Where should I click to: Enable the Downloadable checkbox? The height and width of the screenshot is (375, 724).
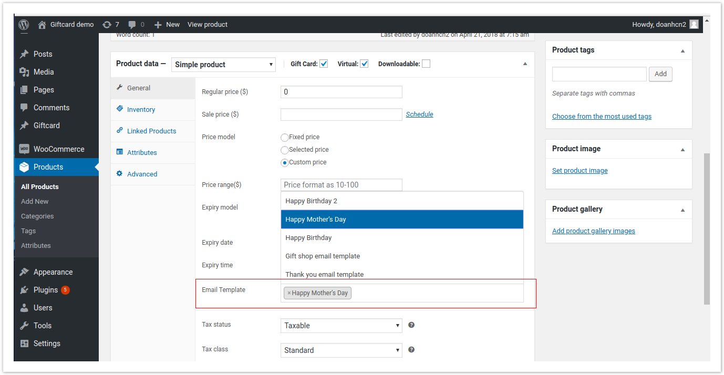click(426, 64)
